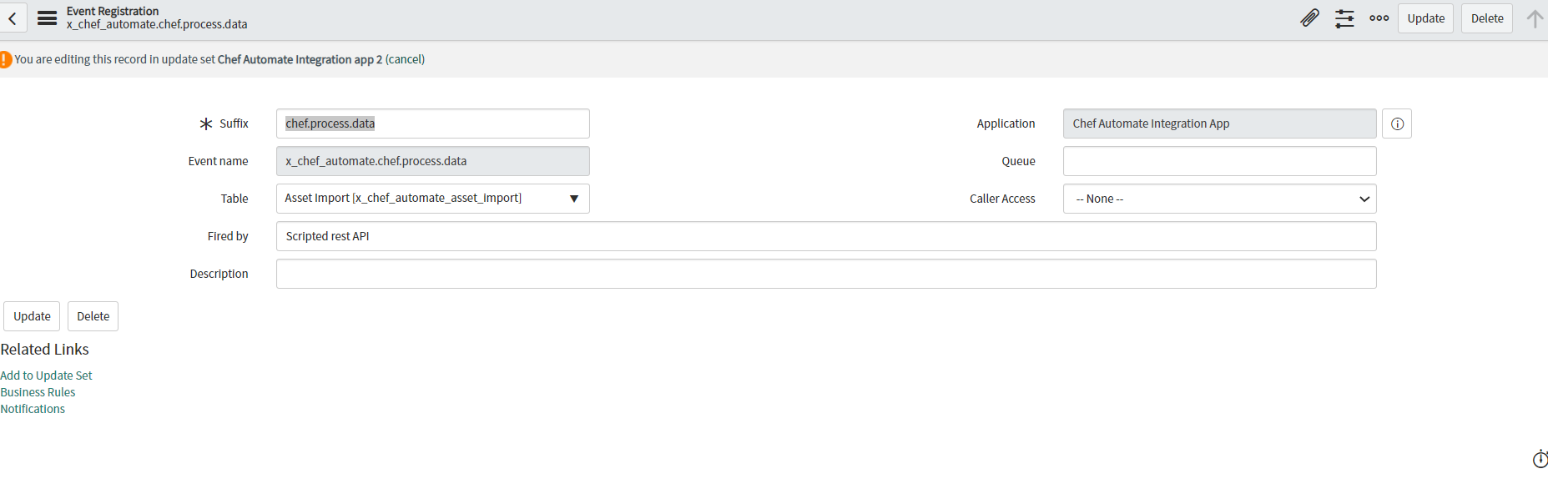Open the Caller Access dropdown

tap(1218, 199)
